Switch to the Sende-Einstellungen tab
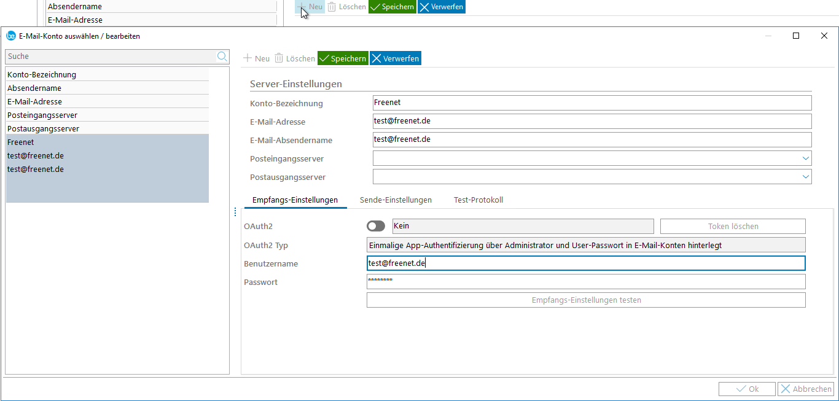The height and width of the screenshot is (401, 839). pyautogui.click(x=396, y=200)
